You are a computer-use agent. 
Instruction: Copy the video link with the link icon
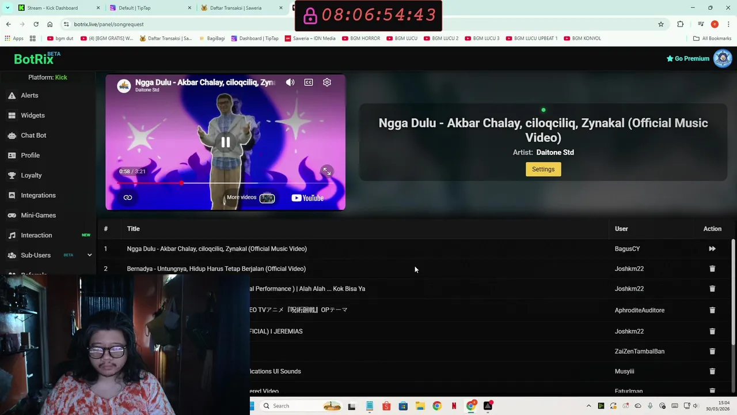click(128, 198)
